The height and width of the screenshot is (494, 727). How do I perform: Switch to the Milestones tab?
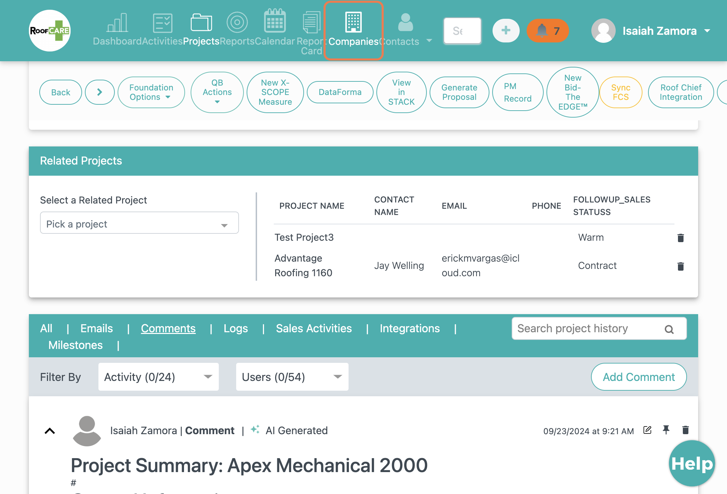pos(75,345)
